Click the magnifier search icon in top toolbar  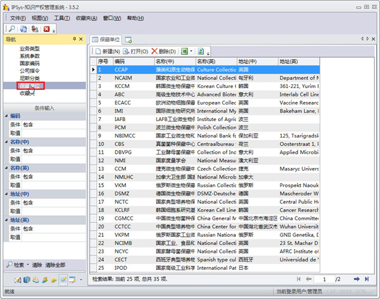pos(11,29)
